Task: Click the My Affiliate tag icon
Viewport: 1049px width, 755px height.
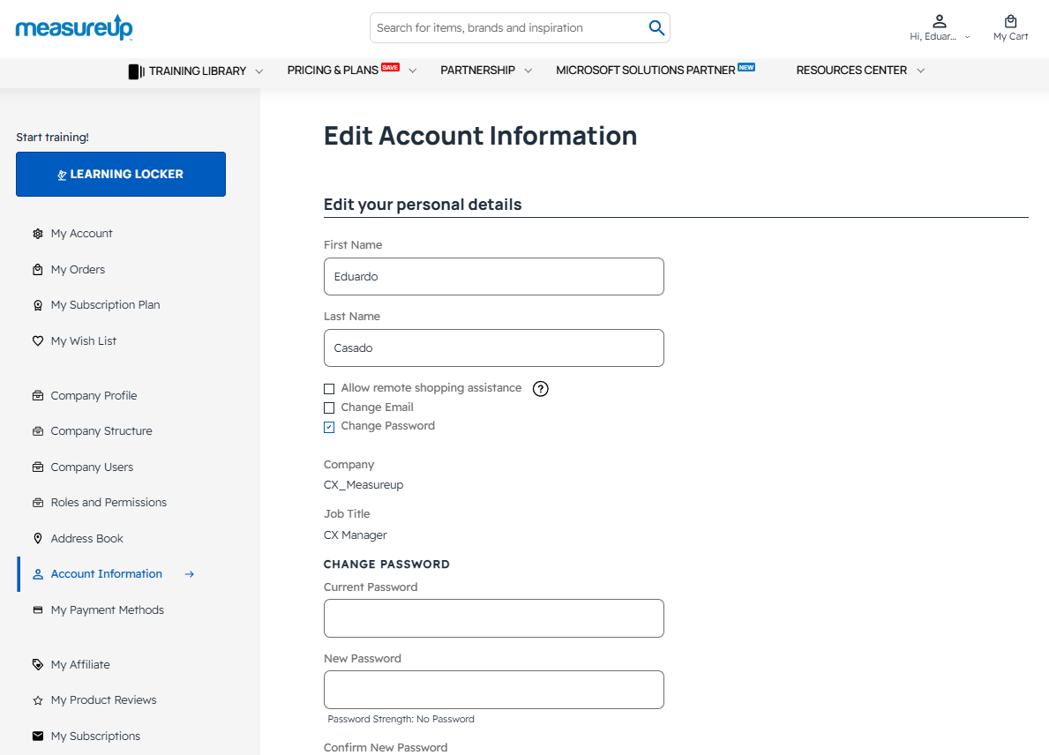Action: (x=38, y=665)
